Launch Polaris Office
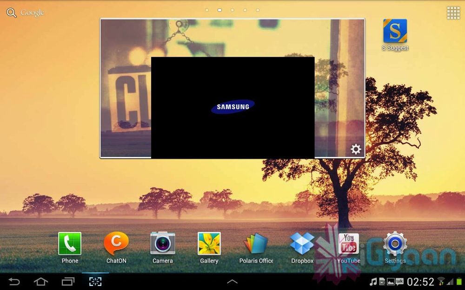This screenshot has height=290, width=465. tap(256, 244)
